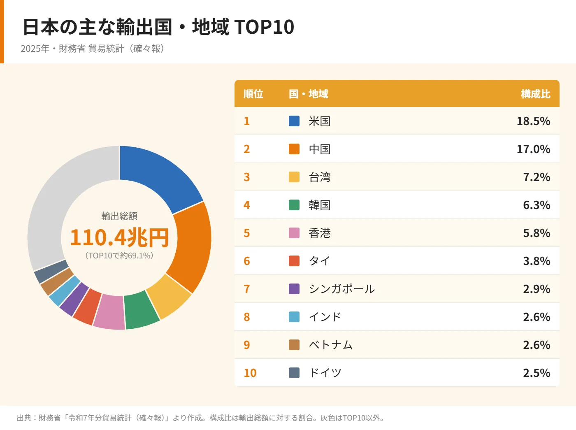Click the blue swatch next to 米国
The width and height of the screenshot is (576, 430).
(x=294, y=121)
